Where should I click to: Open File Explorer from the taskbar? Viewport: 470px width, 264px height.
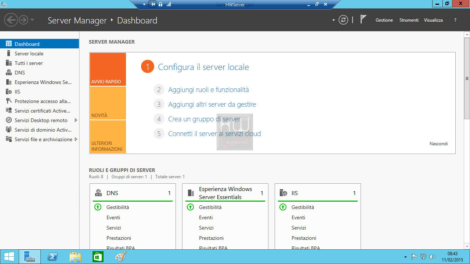coord(75,257)
